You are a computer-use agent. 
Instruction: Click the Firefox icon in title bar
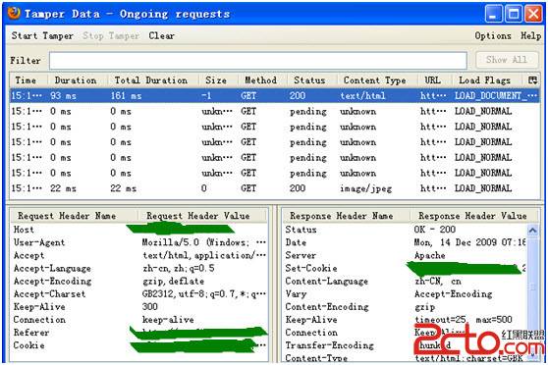pos(14,14)
